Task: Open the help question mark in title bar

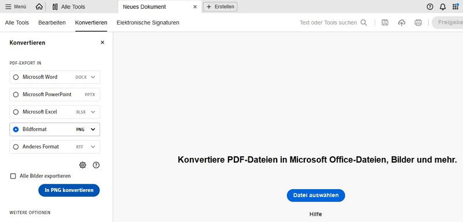Action: 430,7
